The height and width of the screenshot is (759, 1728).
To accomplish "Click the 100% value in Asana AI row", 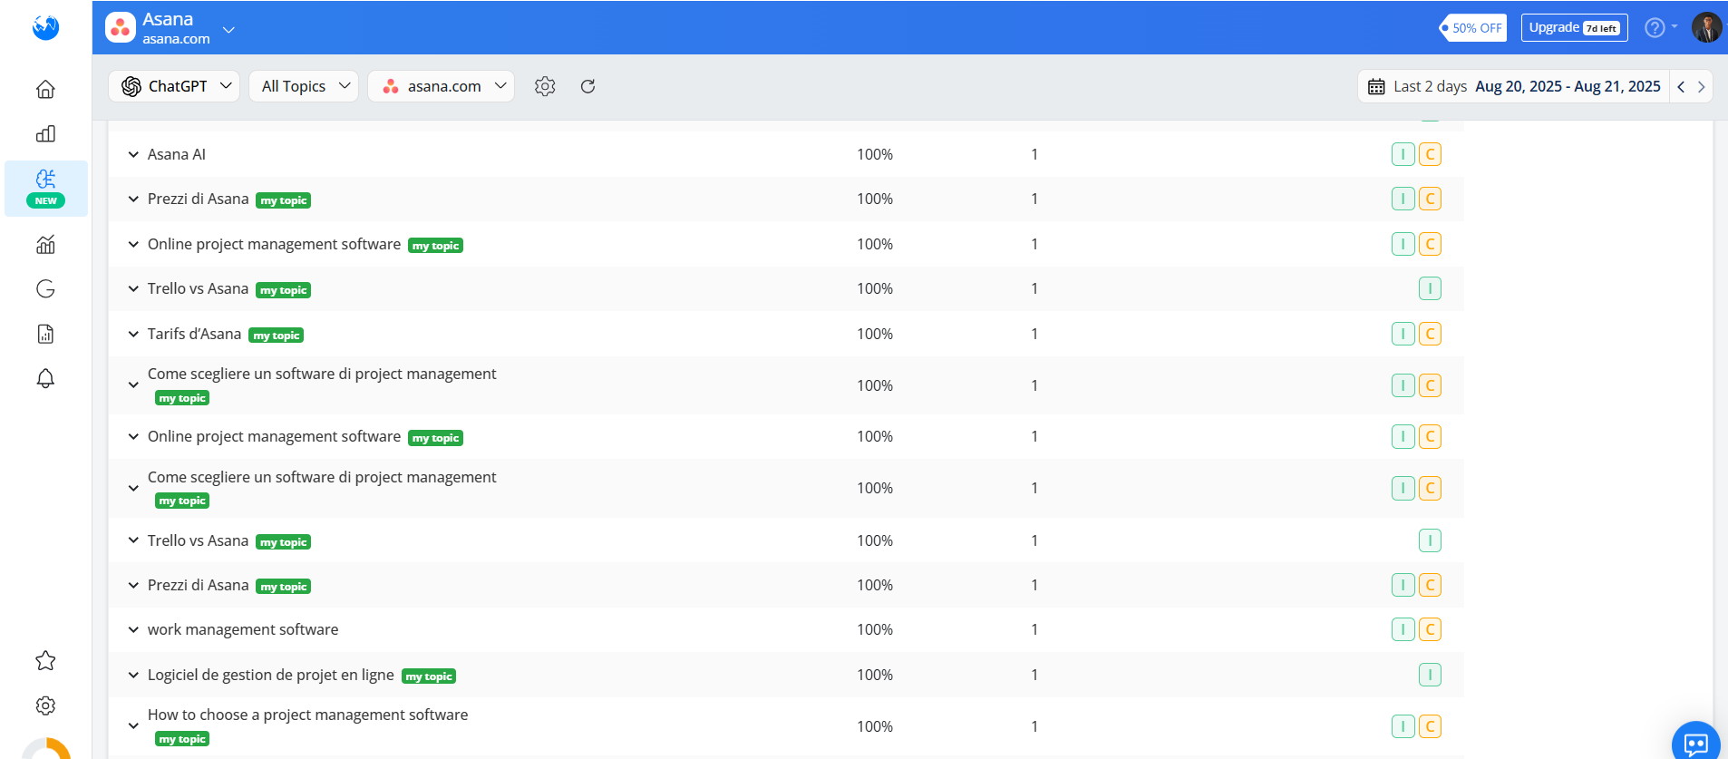I will pyautogui.click(x=875, y=154).
